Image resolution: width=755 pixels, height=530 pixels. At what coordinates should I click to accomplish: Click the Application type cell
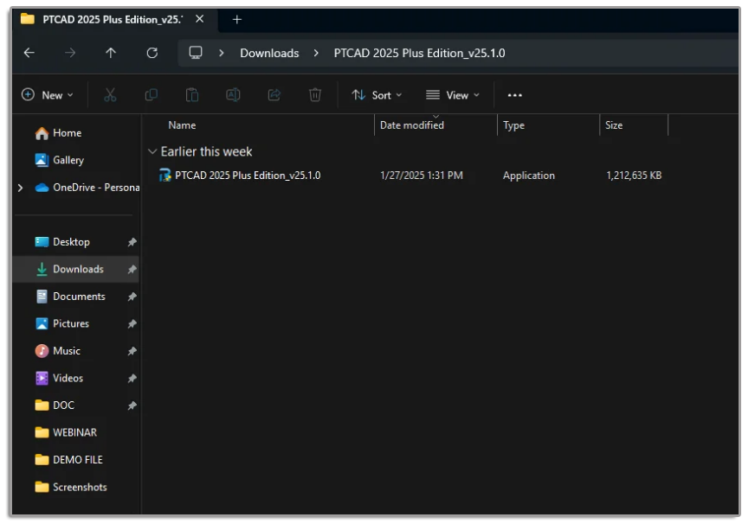point(529,176)
